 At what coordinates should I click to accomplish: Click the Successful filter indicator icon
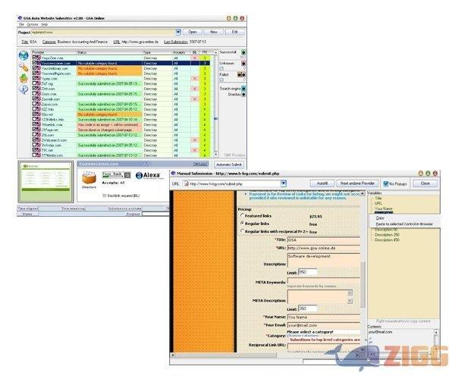[x=243, y=52]
